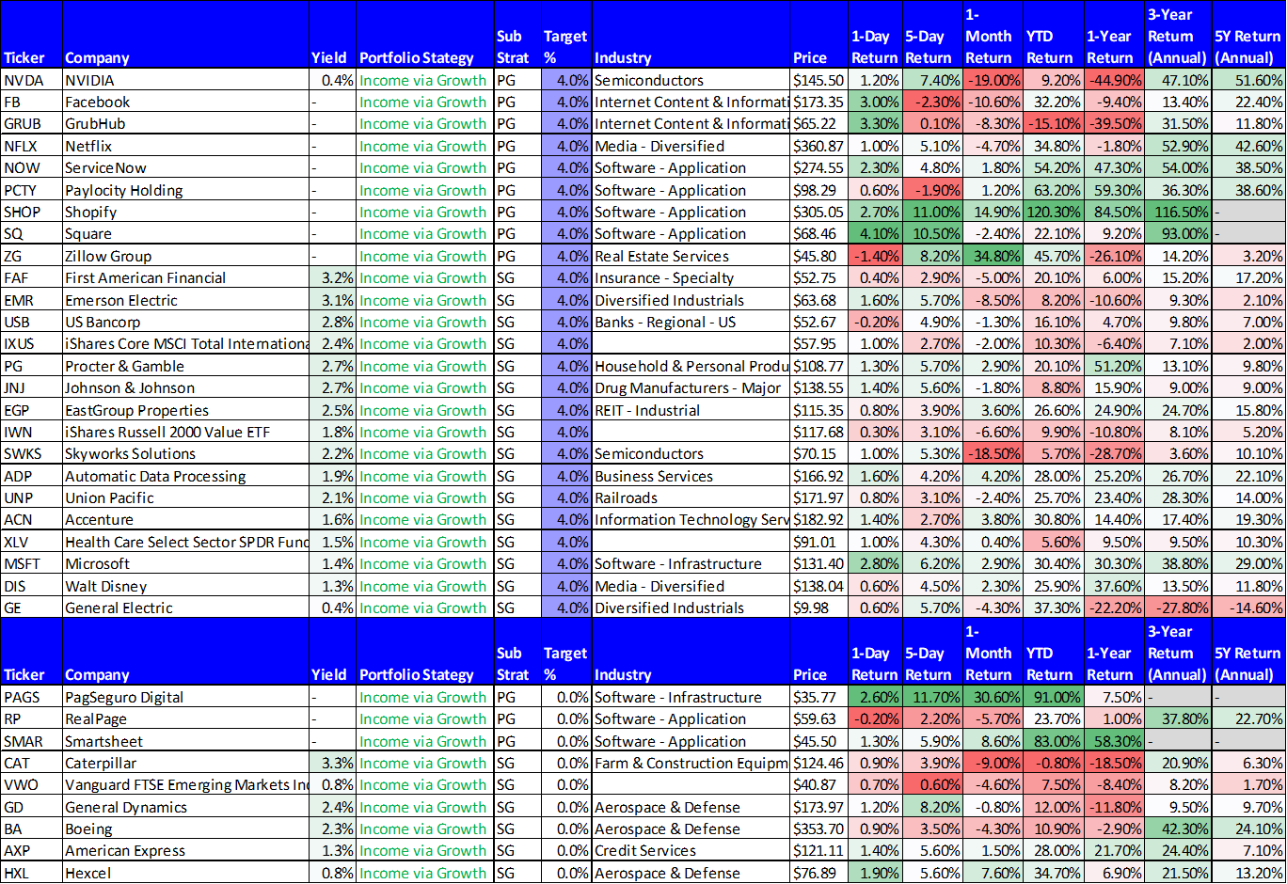Select the Hexcel company cell
This screenshot has height=884, width=1287.
click(x=185, y=873)
